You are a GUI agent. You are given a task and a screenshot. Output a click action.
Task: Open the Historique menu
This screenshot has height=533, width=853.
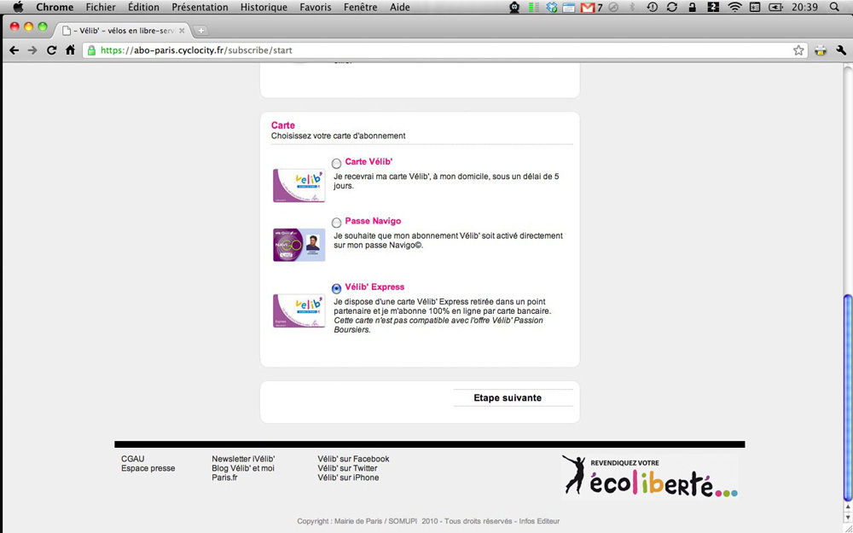tap(264, 8)
